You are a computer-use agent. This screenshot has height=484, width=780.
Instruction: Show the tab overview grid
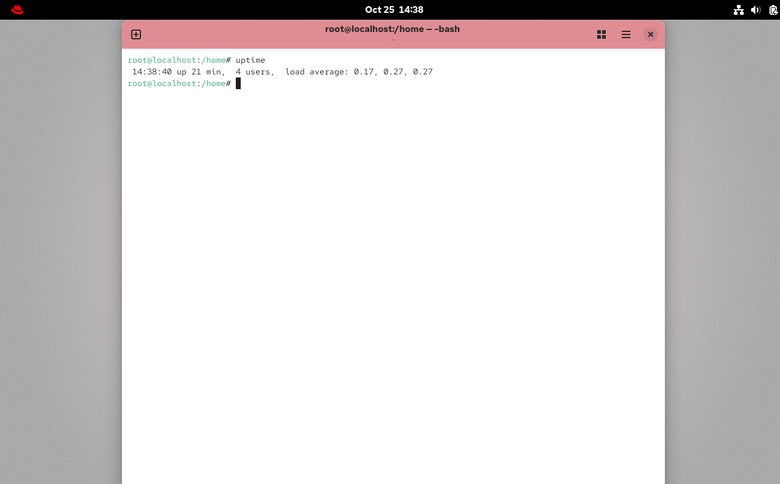tap(601, 34)
